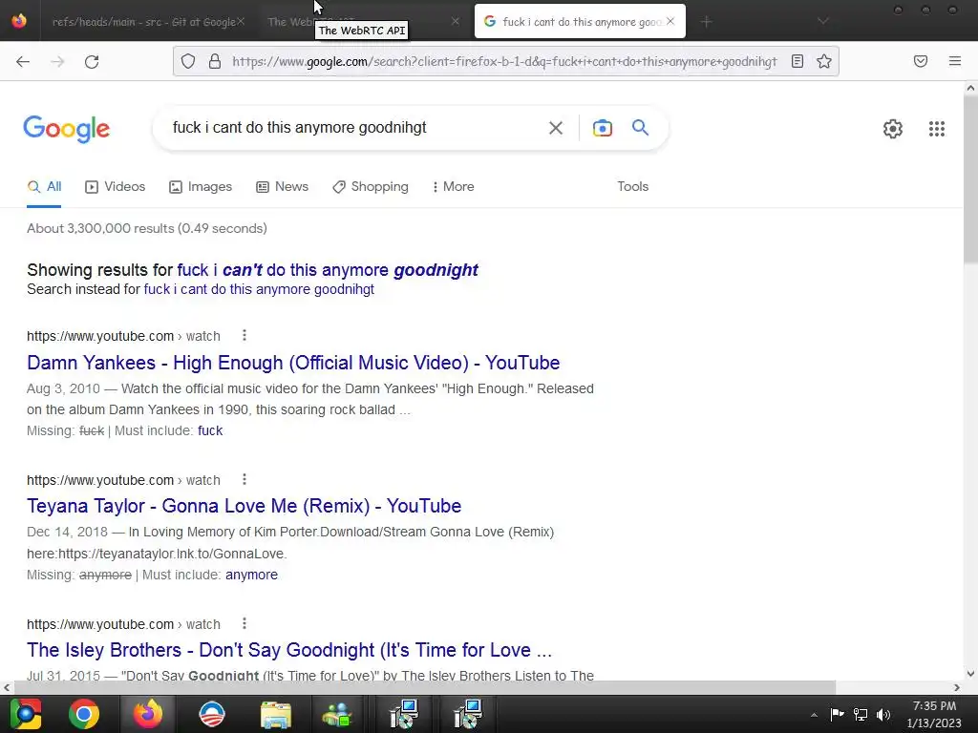Click the volume speaker tray icon
Viewport: 978px width, 733px height.
tap(883, 714)
